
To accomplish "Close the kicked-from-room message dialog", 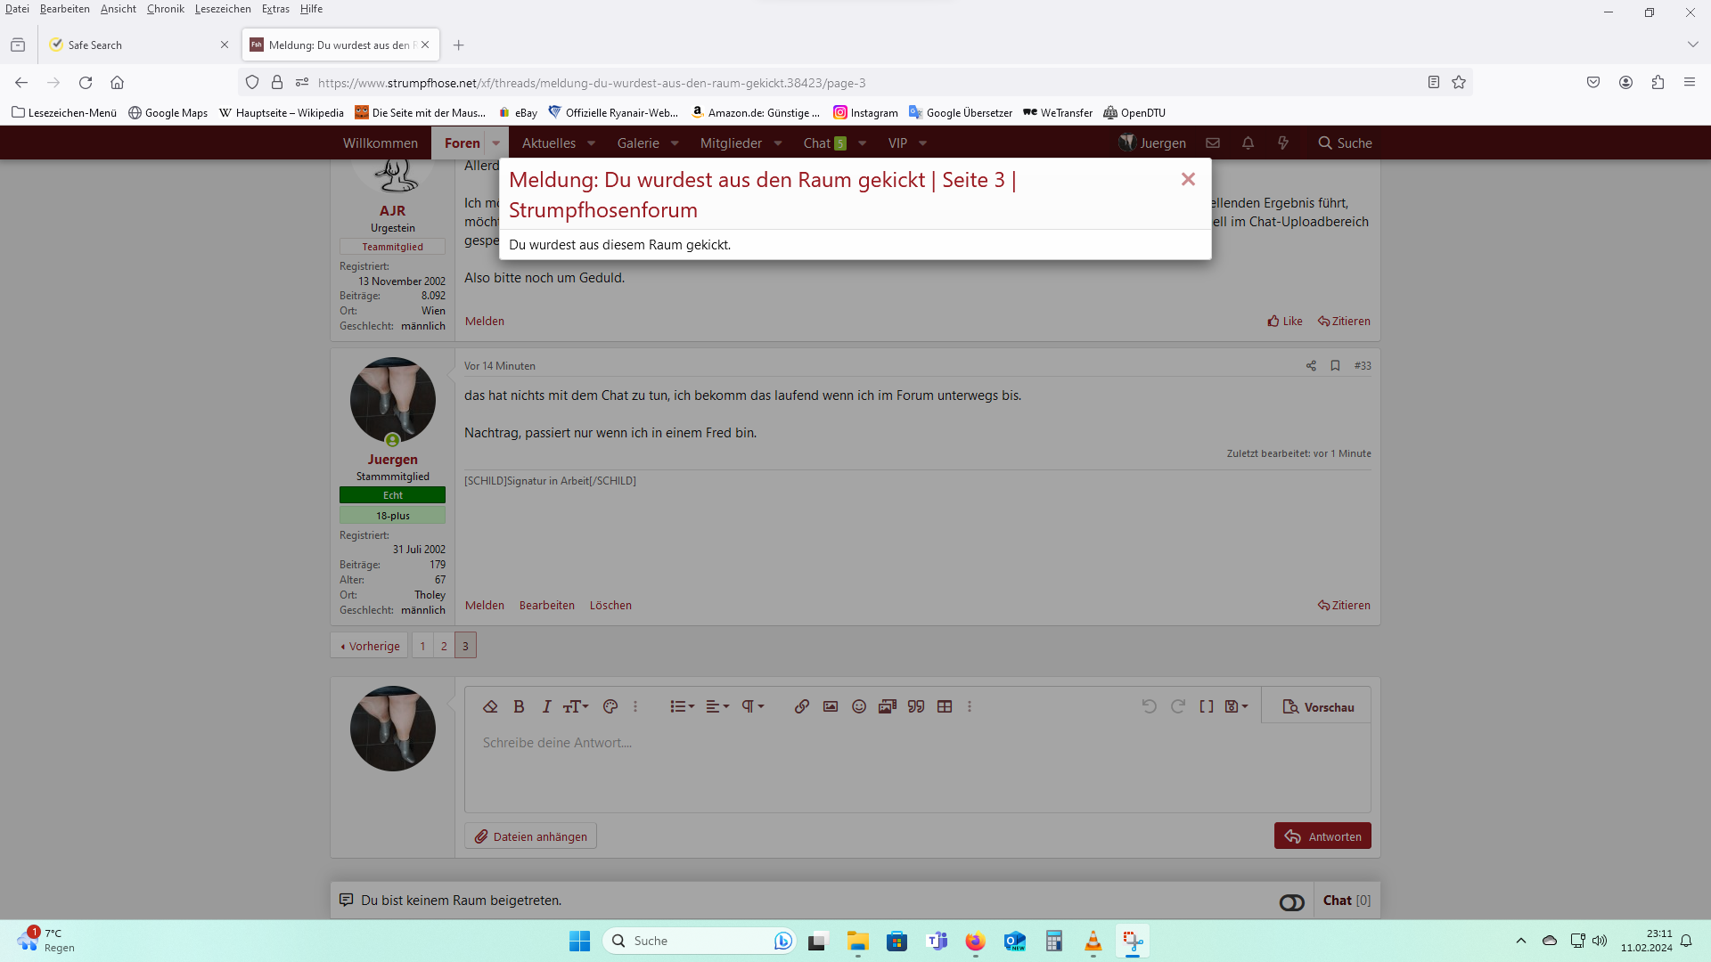I will coord(1188,179).
